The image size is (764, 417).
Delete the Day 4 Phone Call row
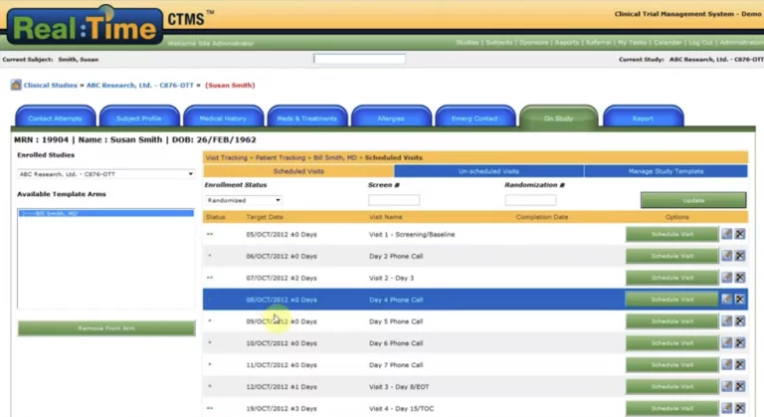coord(740,299)
